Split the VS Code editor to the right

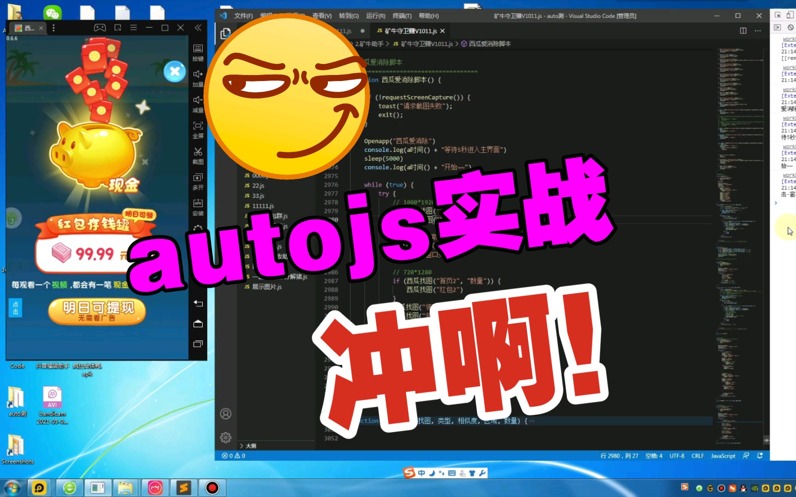pos(743,31)
